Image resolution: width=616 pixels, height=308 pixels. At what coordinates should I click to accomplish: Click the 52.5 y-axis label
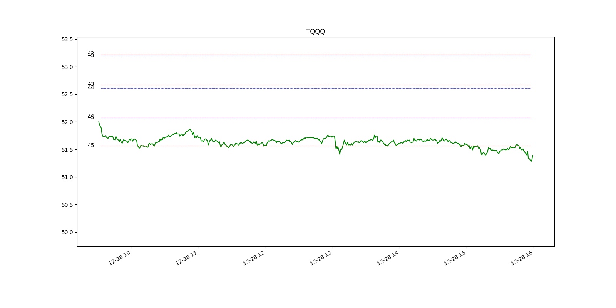click(67, 94)
